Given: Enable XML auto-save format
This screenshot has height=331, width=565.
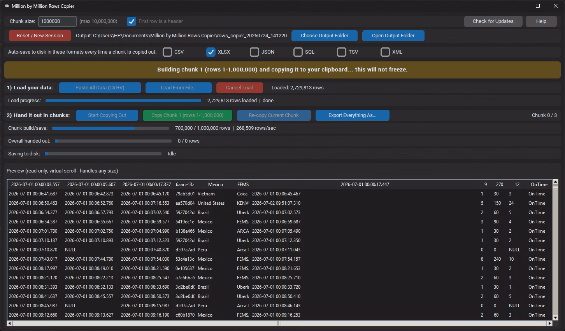Looking at the screenshot, I should coord(385,52).
